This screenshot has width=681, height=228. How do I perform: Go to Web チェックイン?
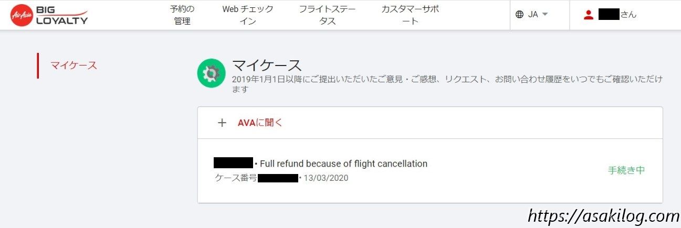pos(248,15)
